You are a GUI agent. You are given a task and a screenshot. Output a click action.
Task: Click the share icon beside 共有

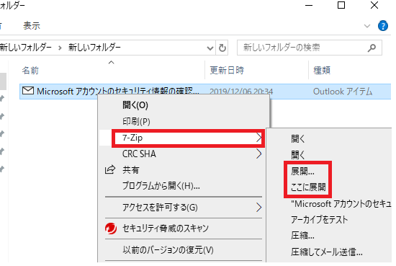110,169
